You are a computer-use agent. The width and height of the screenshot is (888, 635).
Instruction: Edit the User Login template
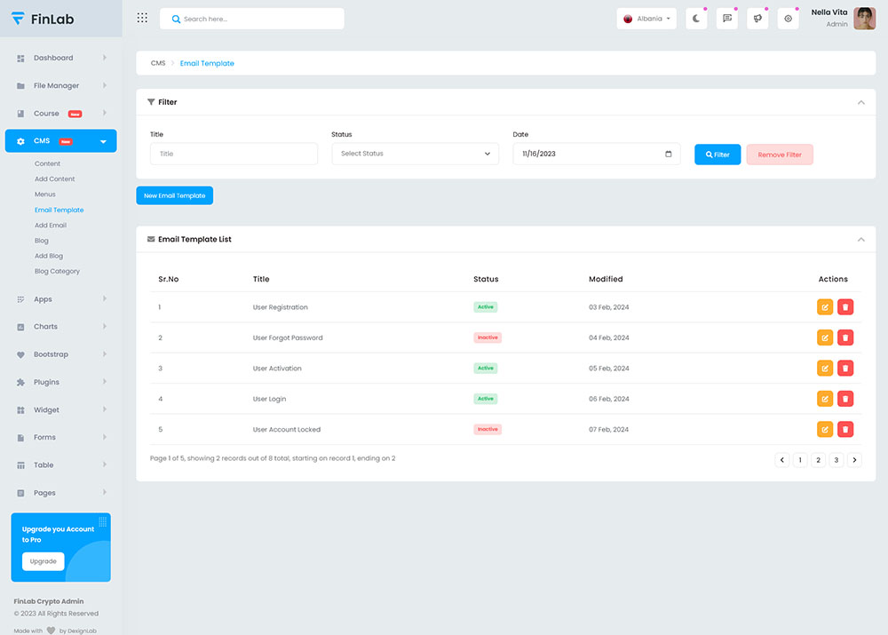pos(825,399)
